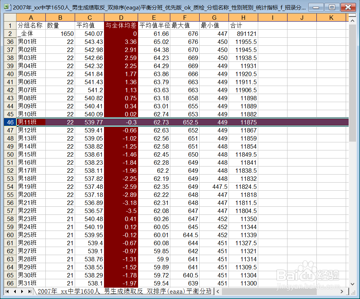Image resolution: width=360 pixels, height=299 pixels.
Task: Select column K header
Action: 331,18
